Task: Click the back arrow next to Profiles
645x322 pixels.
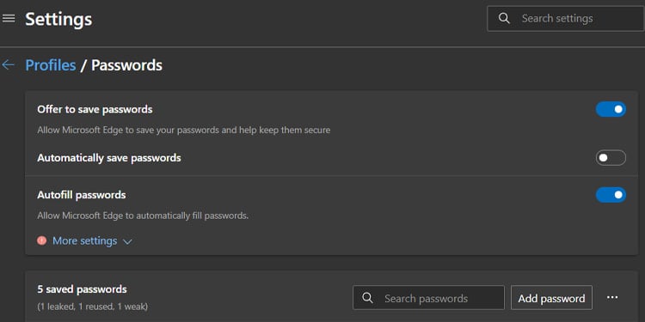Action: 9,64
